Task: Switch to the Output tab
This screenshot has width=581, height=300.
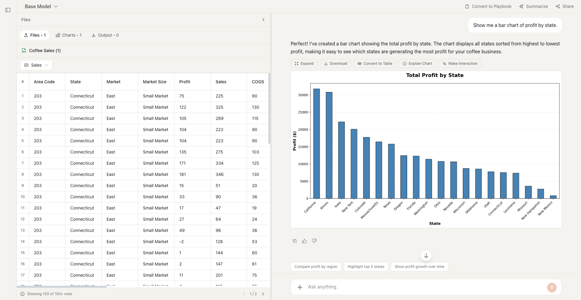Action: (x=105, y=35)
